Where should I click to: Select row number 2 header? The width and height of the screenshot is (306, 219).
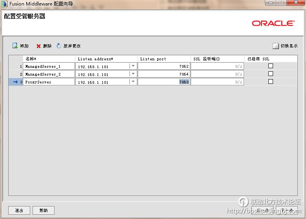pyautogui.click(x=16, y=74)
